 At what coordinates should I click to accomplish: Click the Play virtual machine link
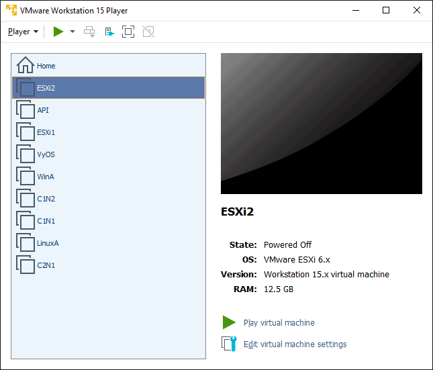tap(279, 323)
